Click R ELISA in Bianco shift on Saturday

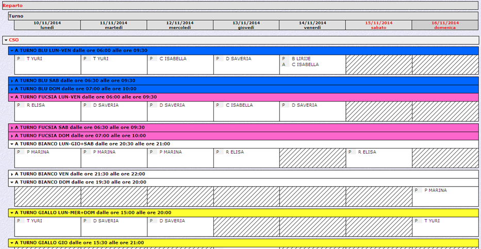click(367, 152)
